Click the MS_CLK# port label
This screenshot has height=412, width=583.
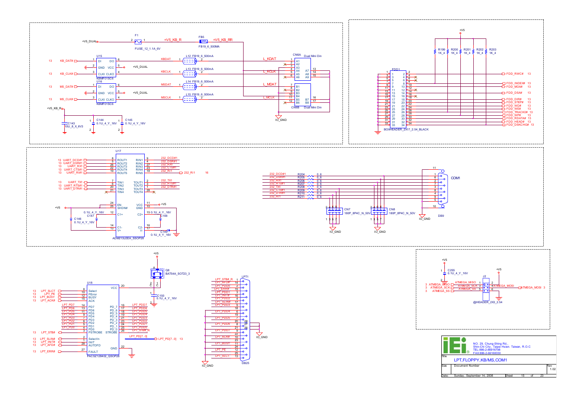(67, 99)
